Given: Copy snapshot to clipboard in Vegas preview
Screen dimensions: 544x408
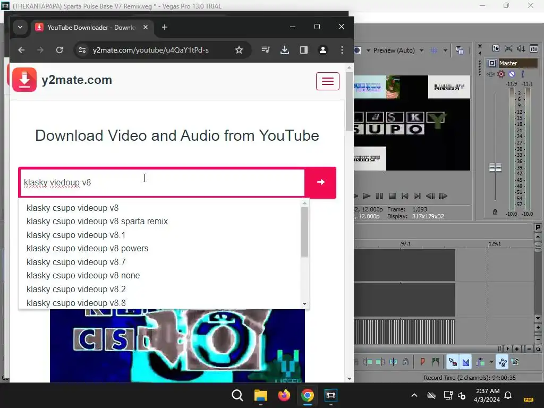Looking at the screenshot, I should tap(460, 50).
